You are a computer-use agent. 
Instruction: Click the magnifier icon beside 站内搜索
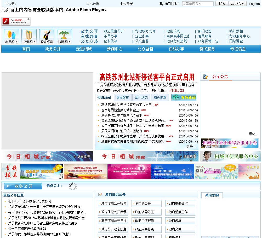pos(161,4)
